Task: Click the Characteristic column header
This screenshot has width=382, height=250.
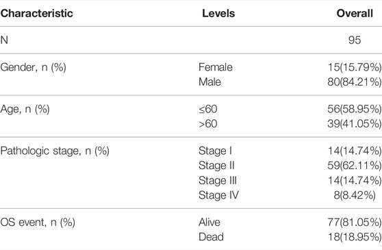Action: (x=36, y=14)
